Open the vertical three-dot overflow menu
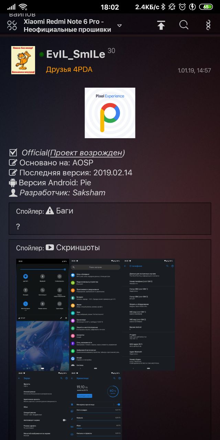The image size is (220, 440). (208, 25)
